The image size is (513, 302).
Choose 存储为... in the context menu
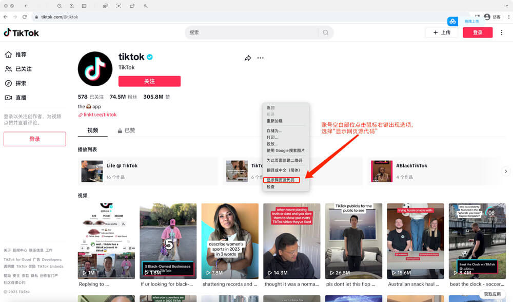pos(274,130)
